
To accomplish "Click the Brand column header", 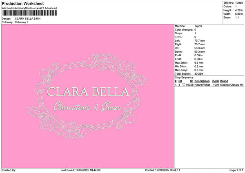I will click(224, 81).
